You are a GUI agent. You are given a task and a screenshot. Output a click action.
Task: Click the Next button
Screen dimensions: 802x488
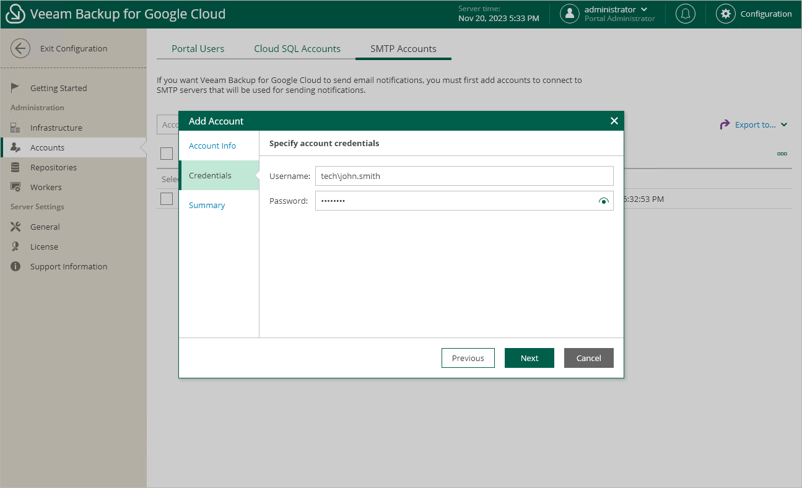(530, 358)
